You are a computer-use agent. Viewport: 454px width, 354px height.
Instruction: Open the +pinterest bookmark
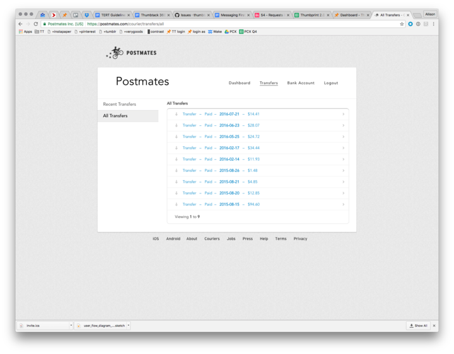(x=85, y=31)
